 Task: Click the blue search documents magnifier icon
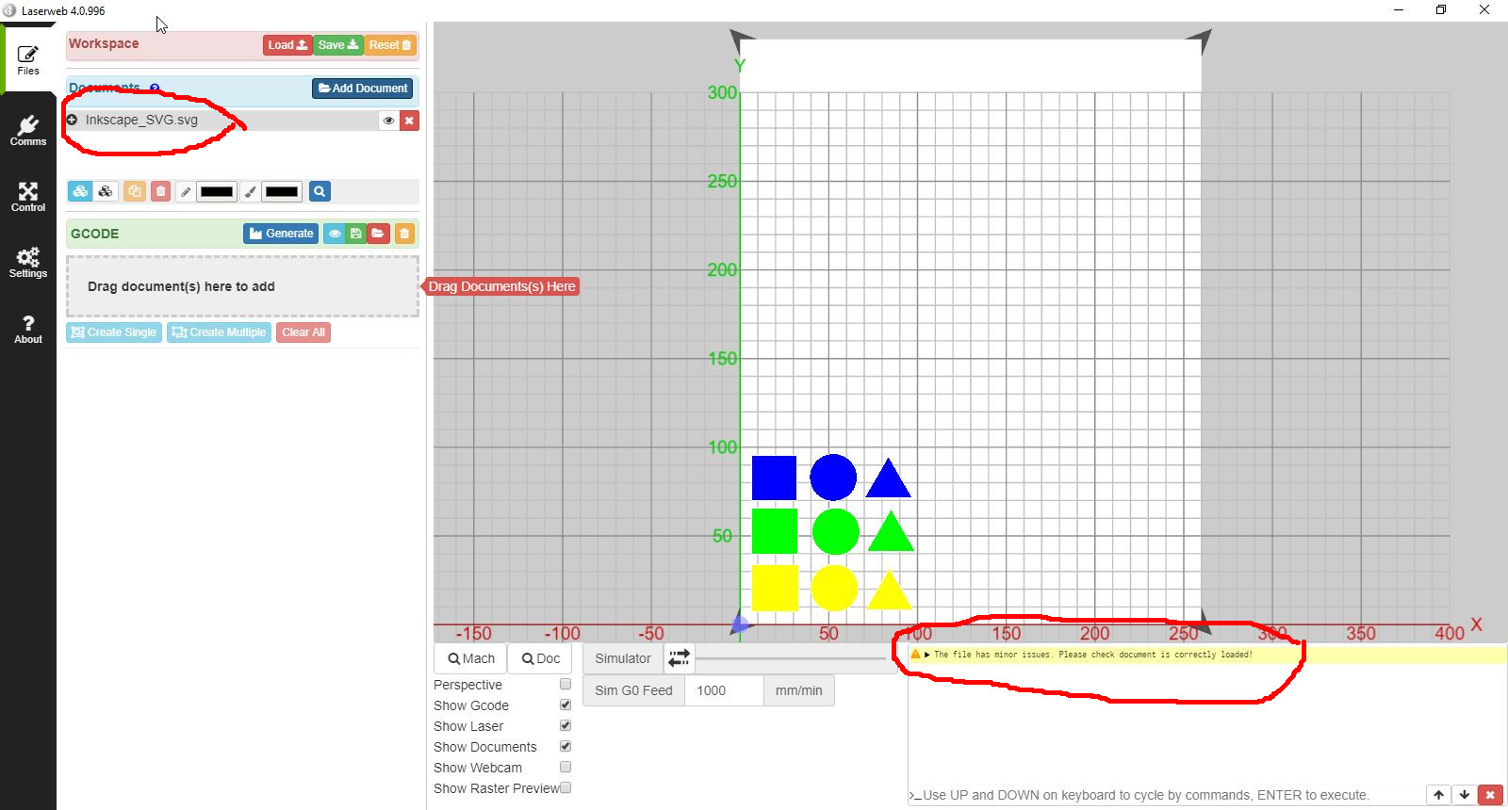[320, 191]
